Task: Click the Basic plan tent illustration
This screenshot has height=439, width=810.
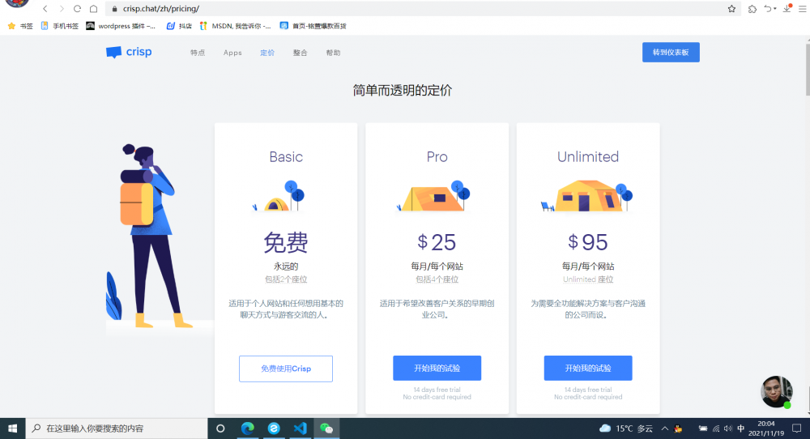Action: [279, 196]
